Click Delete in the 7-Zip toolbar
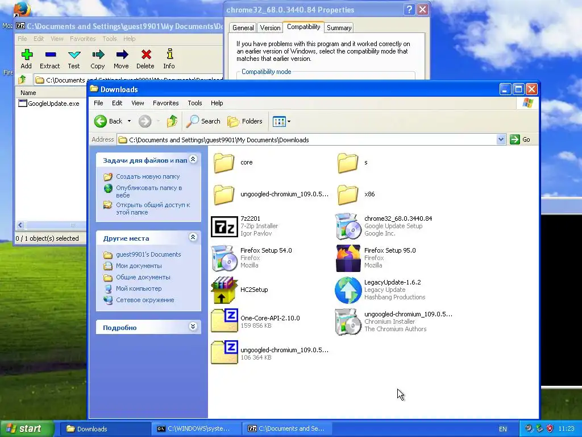 point(145,59)
